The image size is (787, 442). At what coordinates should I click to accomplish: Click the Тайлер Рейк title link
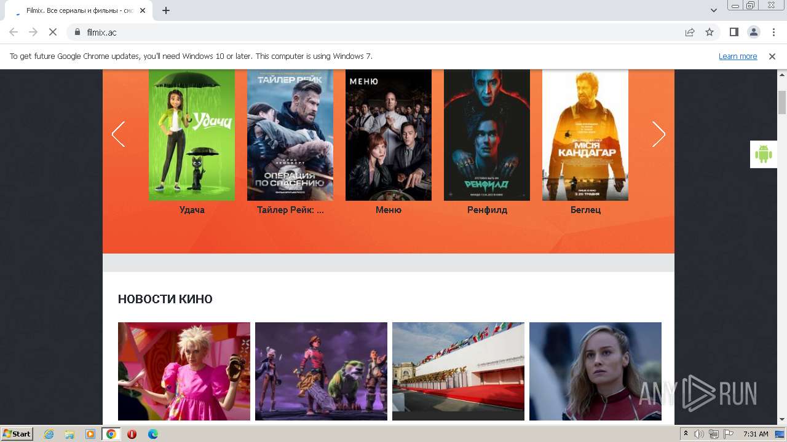pos(290,210)
